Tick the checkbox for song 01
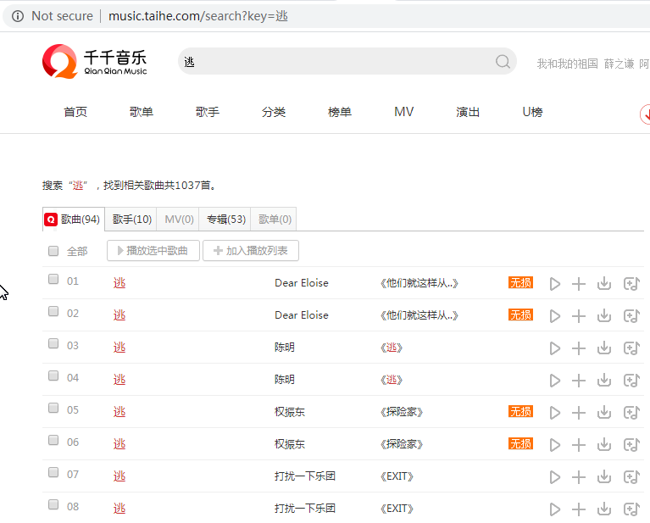This screenshot has width=650, height=523. tap(53, 280)
